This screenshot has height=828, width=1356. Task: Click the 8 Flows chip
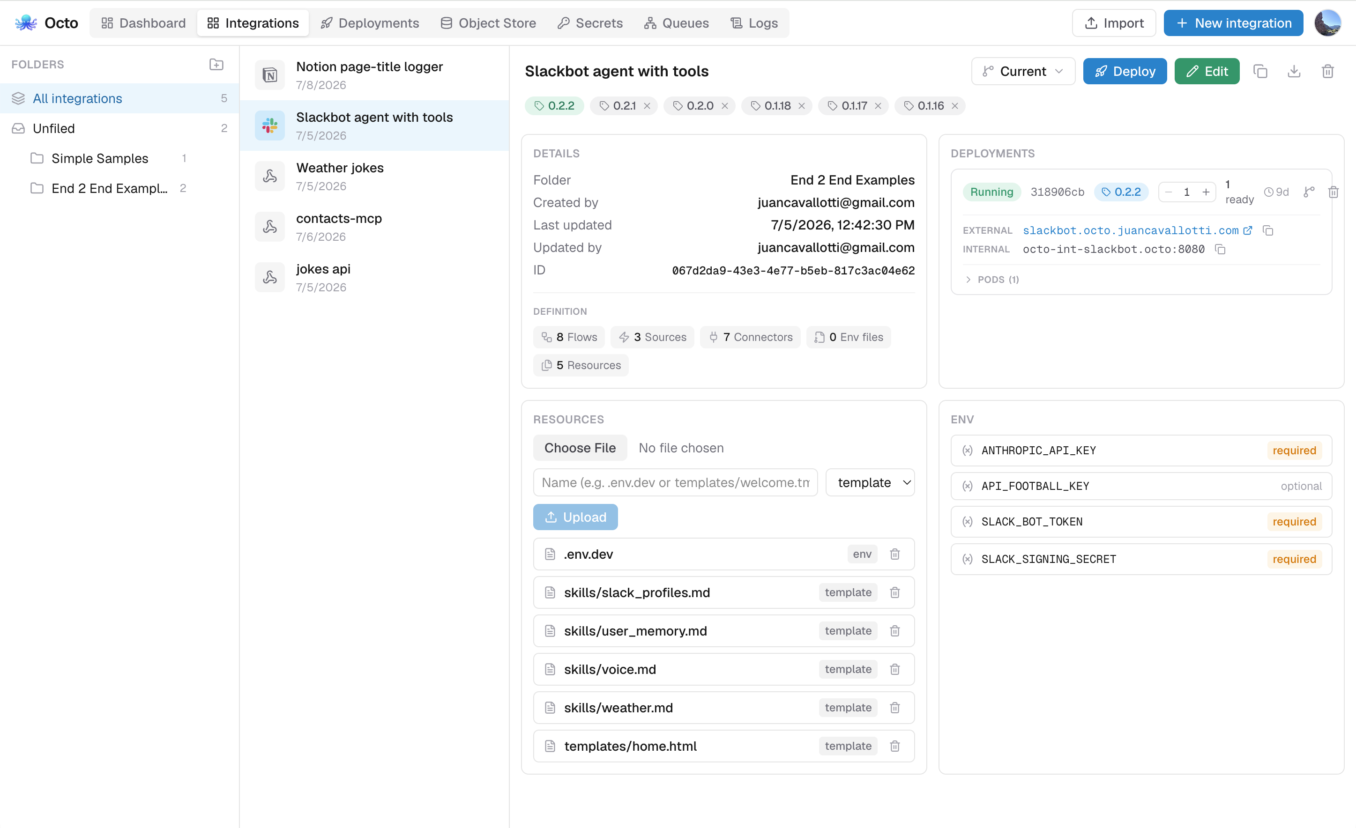[569, 337]
